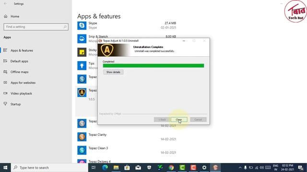Open Task View from the taskbar
This screenshot has height=172, width=307.
94,168
